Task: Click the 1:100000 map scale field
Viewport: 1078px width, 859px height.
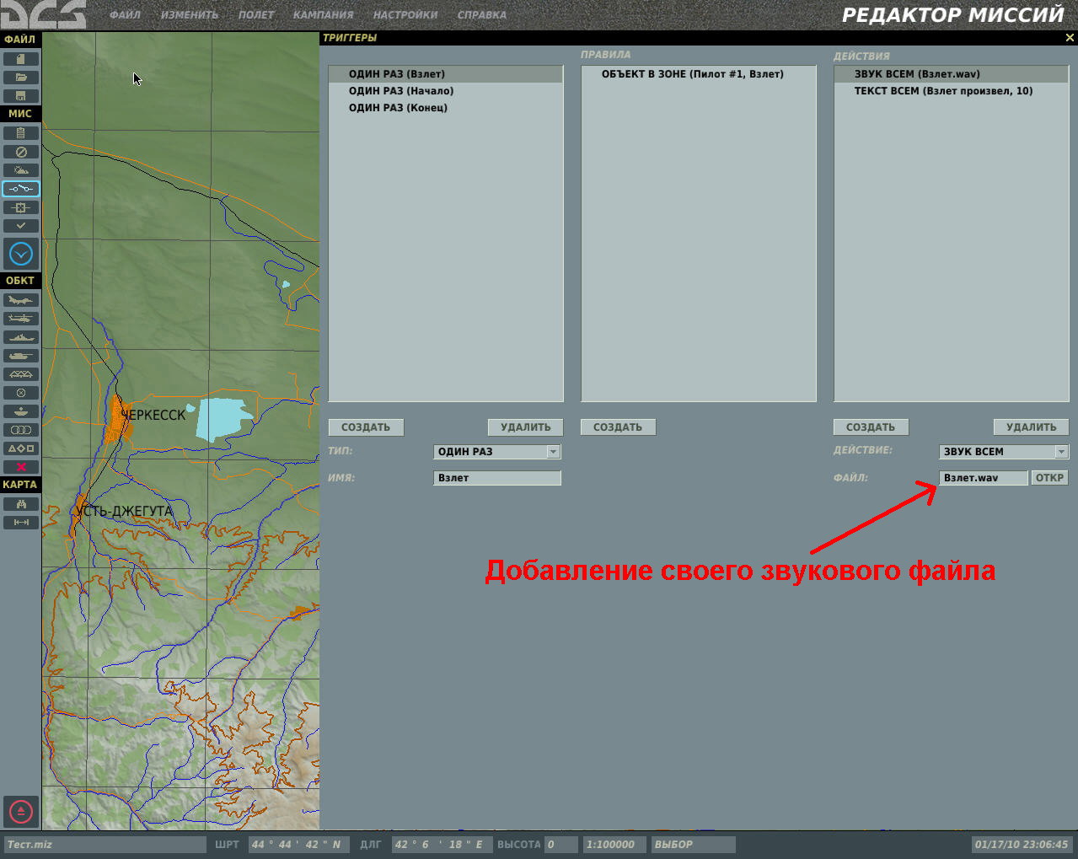Action: (614, 845)
